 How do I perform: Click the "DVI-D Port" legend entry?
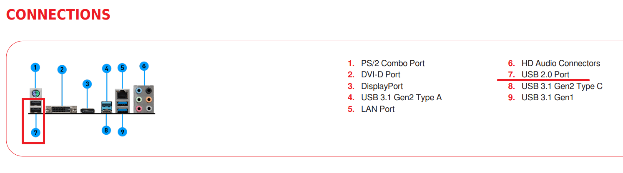[380, 75]
